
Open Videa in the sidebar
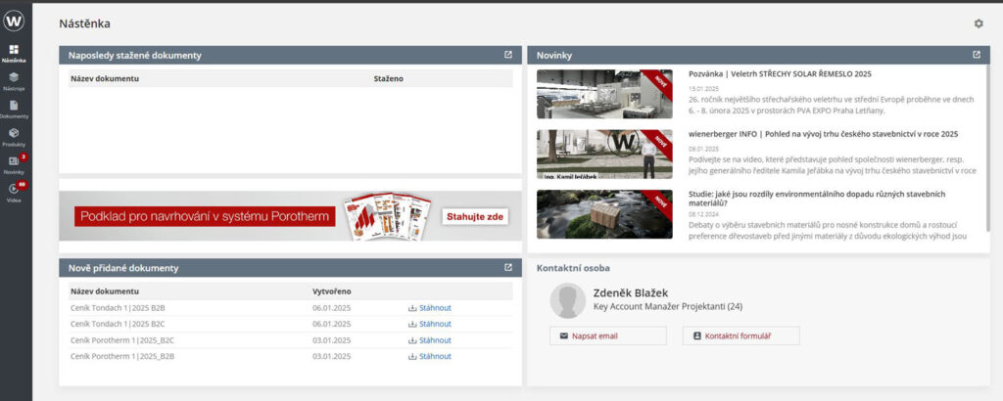[x=15, y=192]
